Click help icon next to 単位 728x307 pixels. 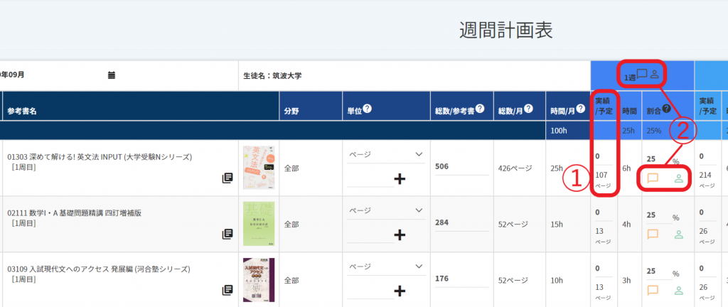[x=368, y=109]
